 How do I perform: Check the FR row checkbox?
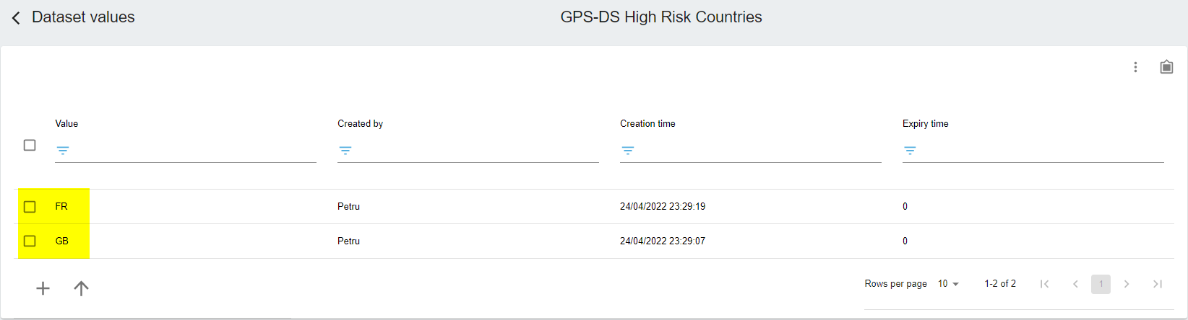pyautogui.click(x=30, y=207)
